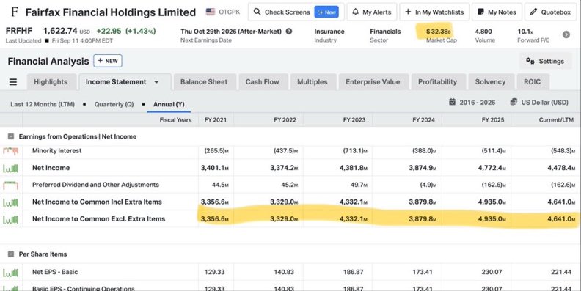Click the Current/LTM column header

(556, 120)
